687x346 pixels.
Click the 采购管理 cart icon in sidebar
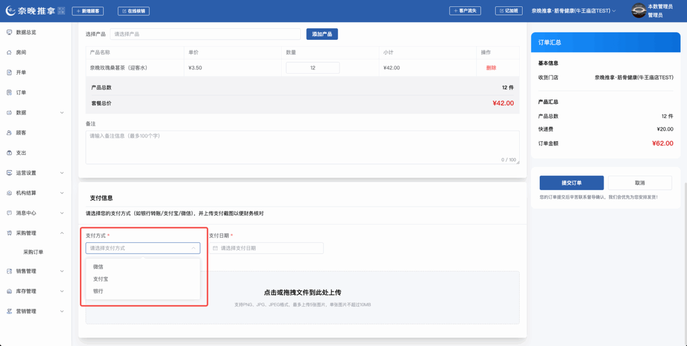pos(9,234)
